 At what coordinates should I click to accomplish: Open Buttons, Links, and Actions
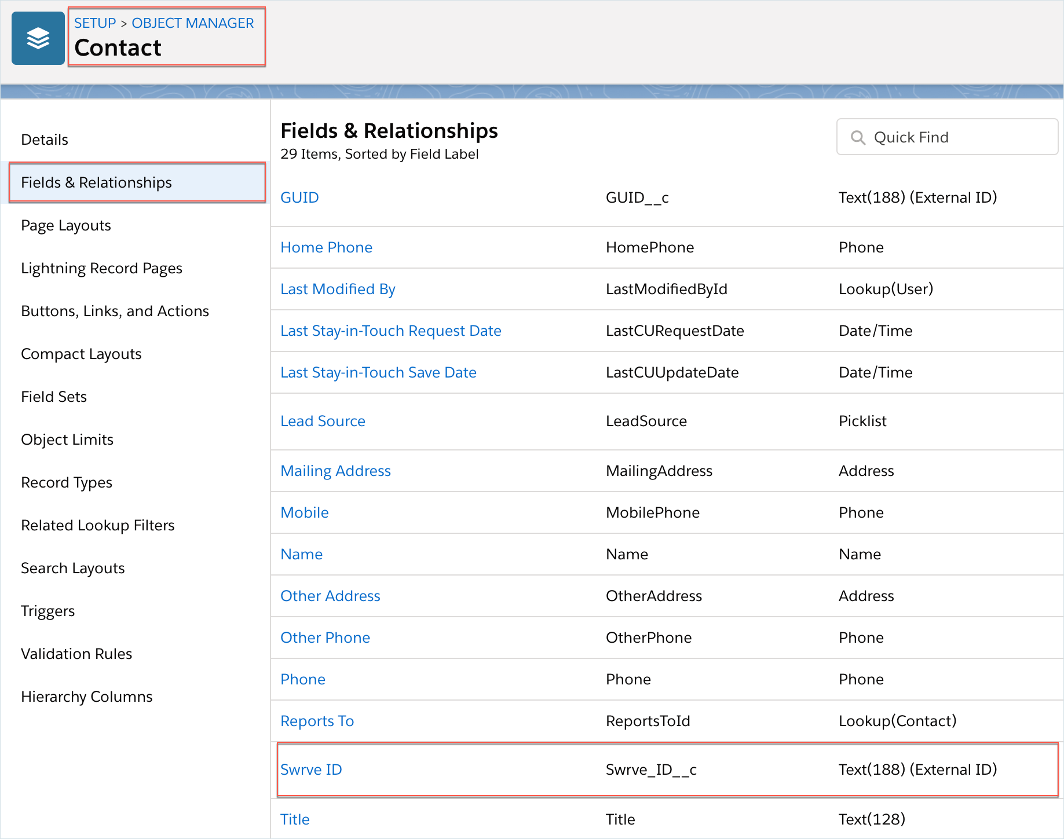pyautogui.click(x=115, y=311)
